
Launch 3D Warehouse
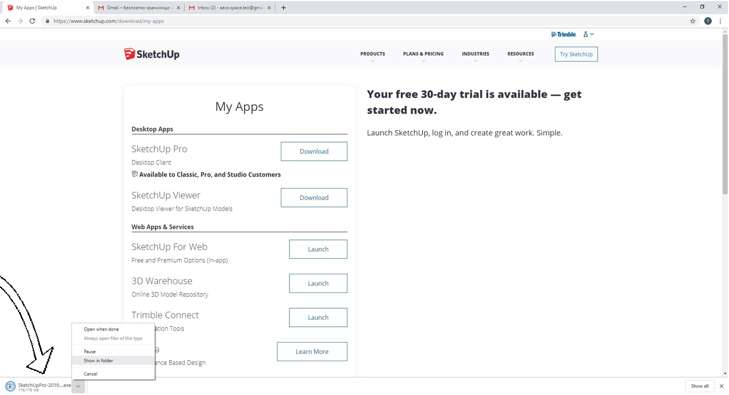tap(317, 284)
